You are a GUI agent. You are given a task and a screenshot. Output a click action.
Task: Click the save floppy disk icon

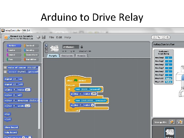(x=44, y=37)
